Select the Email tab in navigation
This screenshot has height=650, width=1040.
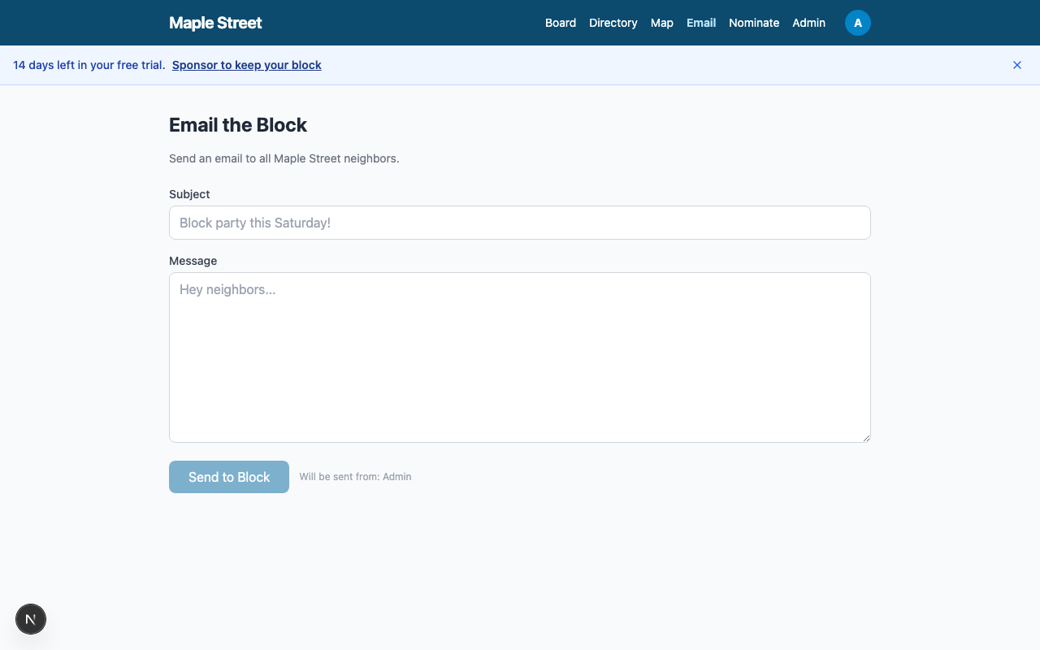(x=701, y=23)
